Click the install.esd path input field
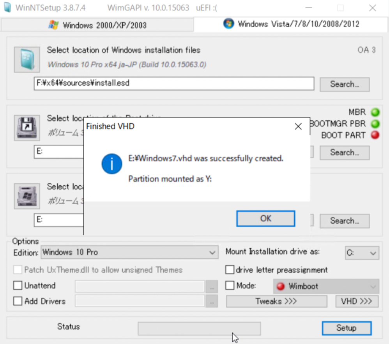The width and height of the screenshot is (389, 344). coord(174,83)
